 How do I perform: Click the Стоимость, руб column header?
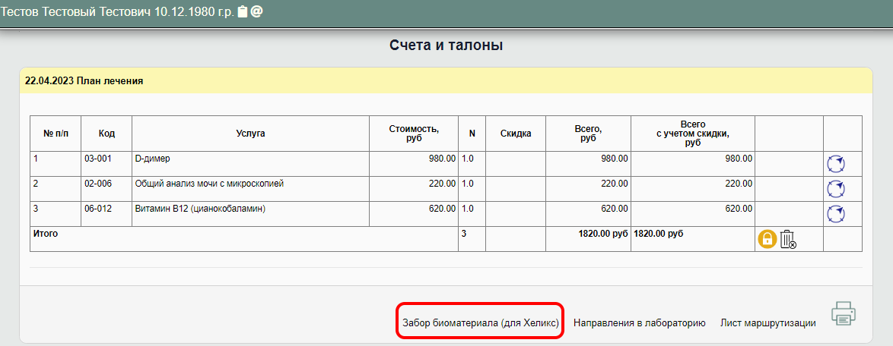point(413,134)
